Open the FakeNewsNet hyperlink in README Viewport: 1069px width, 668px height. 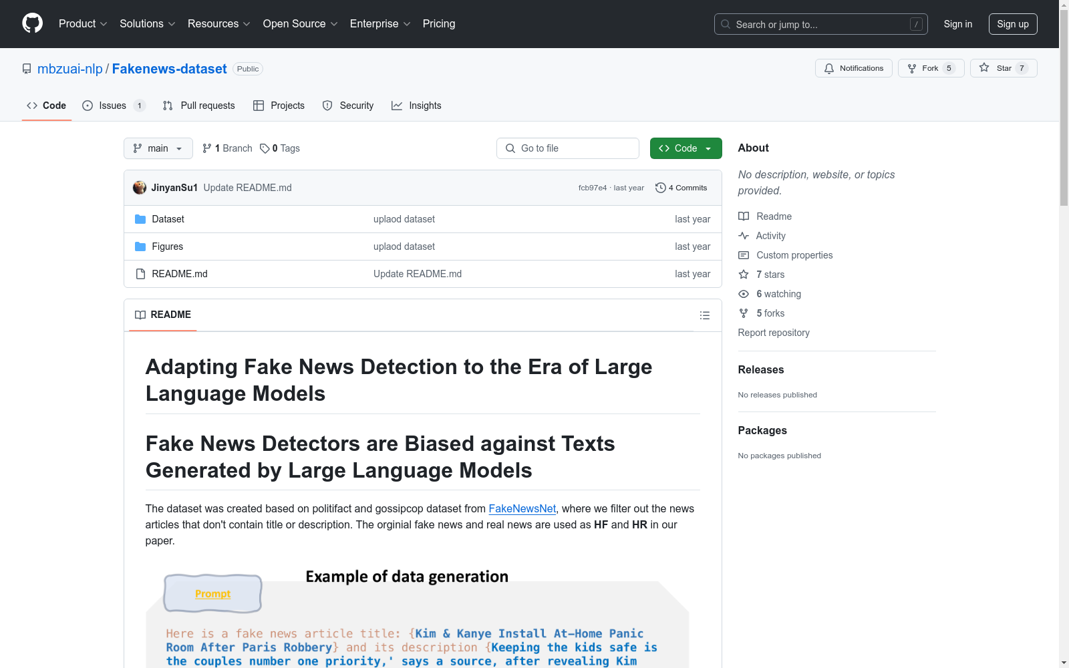pos(522,508)
